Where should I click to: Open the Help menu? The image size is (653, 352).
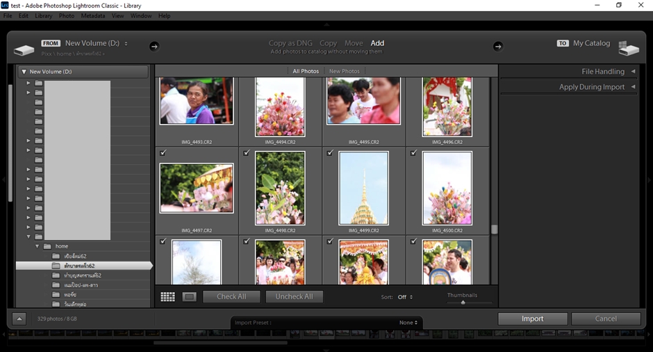click(x=164, y=16)
